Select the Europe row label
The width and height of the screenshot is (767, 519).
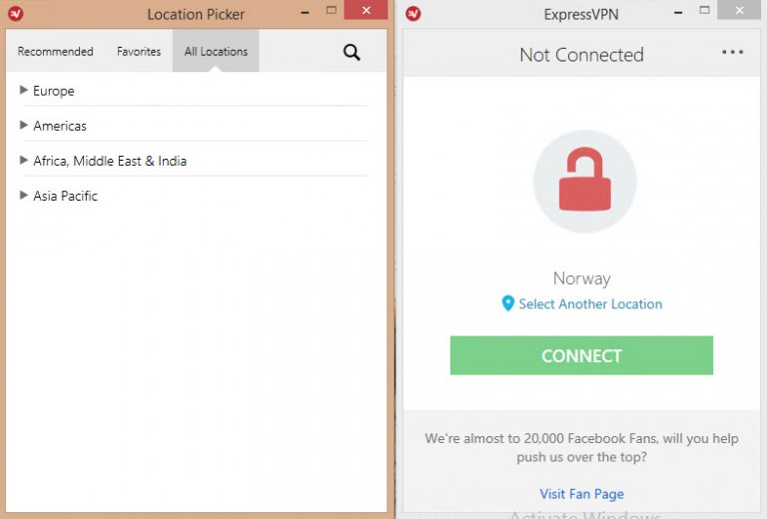coord(53,91)
